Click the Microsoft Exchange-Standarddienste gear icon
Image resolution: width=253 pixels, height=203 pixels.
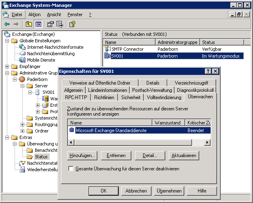[x=72, y=130]
